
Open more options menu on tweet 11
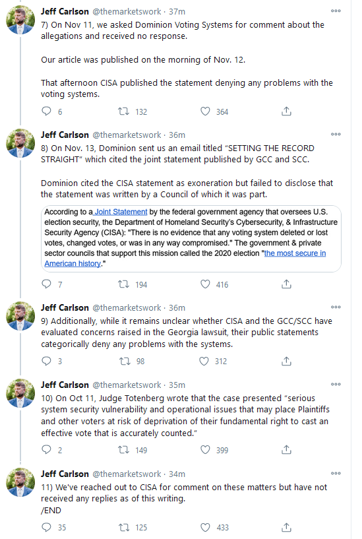click(336, 473)
